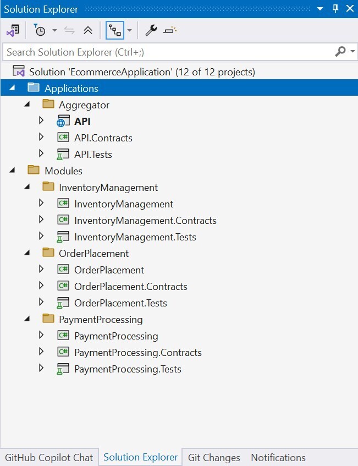Toggle the file nesting tree-view button
Image resolution: width=358 pixels, height=466 pixels.
pos(115,30)
